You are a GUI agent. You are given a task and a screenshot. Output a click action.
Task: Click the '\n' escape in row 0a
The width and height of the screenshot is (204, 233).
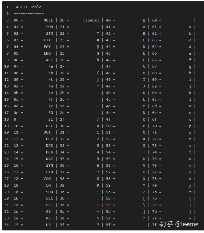[50, 86]
